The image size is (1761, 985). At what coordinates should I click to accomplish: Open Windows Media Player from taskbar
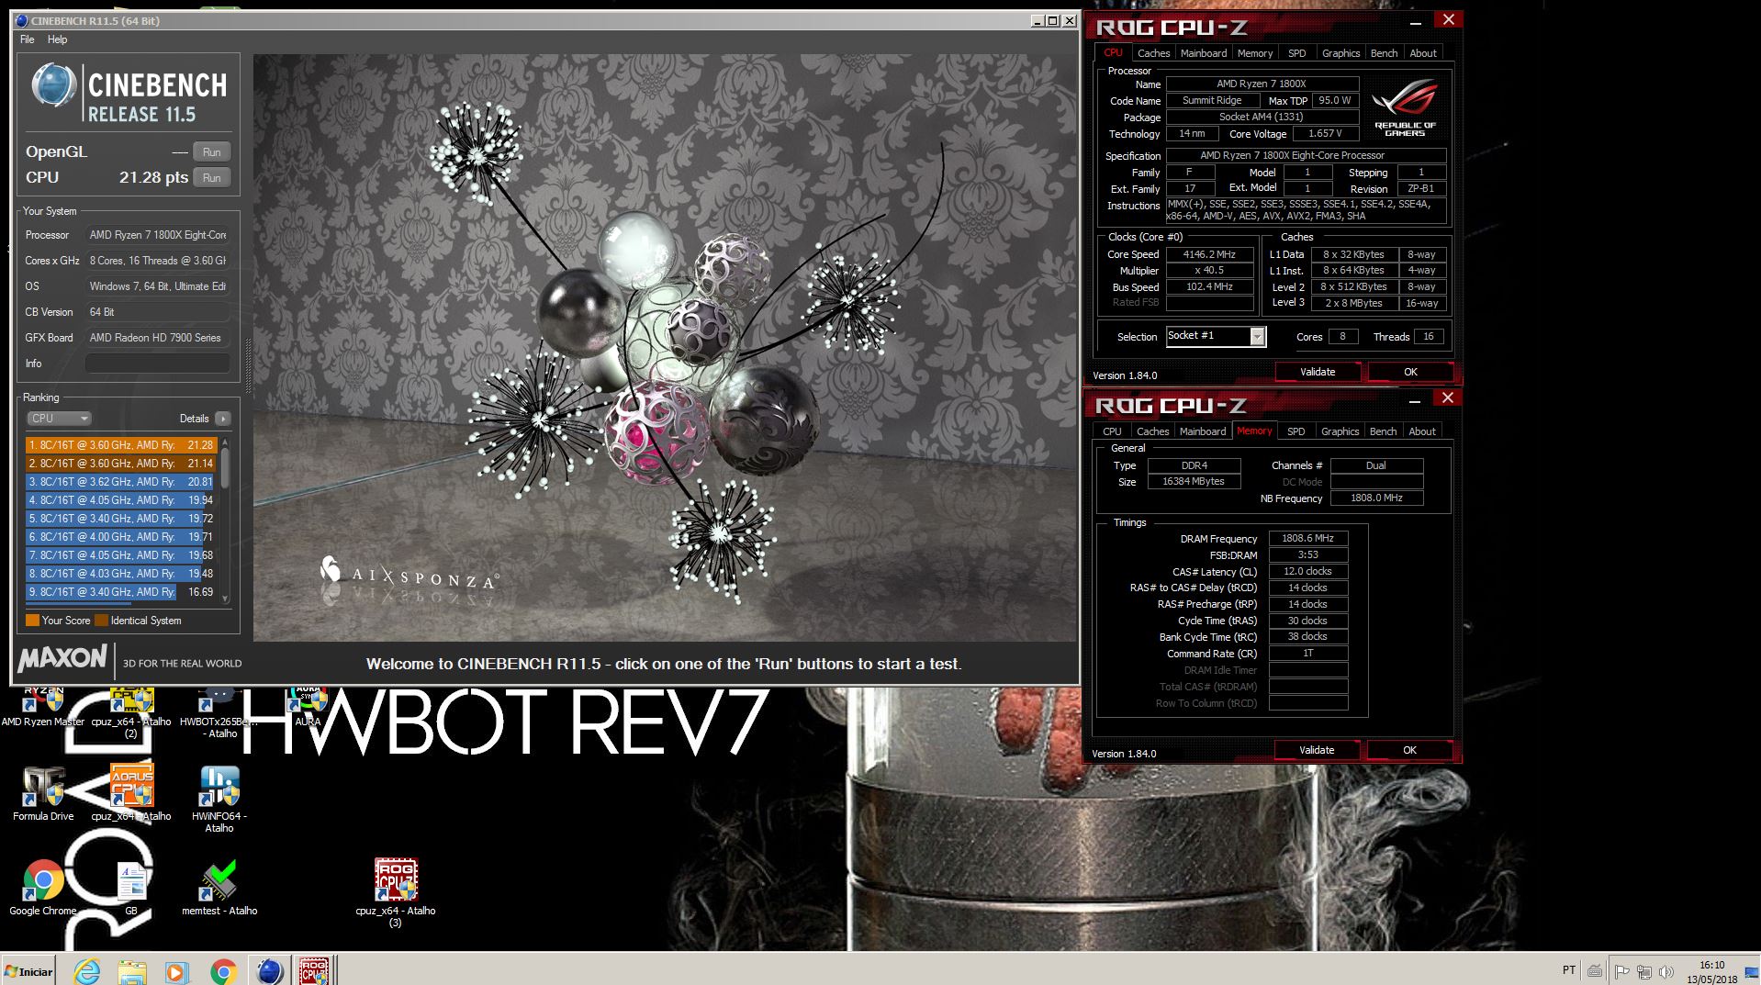(177, 970)
